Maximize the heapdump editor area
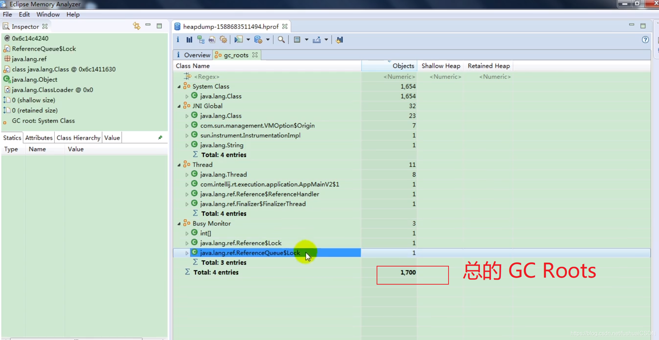Screen dimensions: 659x340 click(x=643, y=26)
